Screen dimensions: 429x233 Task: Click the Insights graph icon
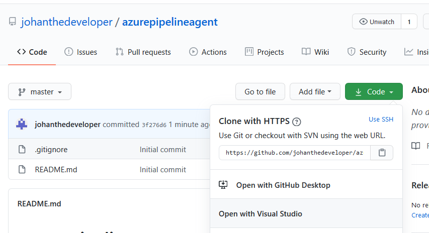point(408,52)
